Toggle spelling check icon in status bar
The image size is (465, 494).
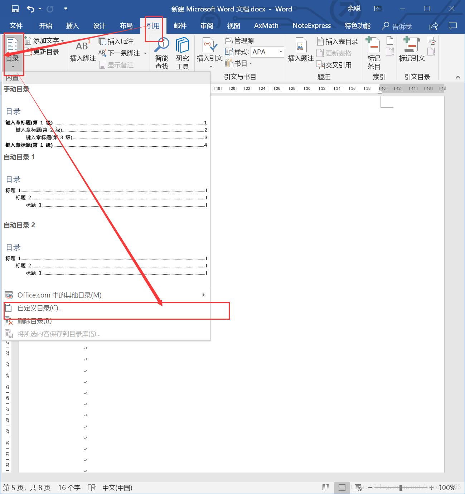point(92,488)
